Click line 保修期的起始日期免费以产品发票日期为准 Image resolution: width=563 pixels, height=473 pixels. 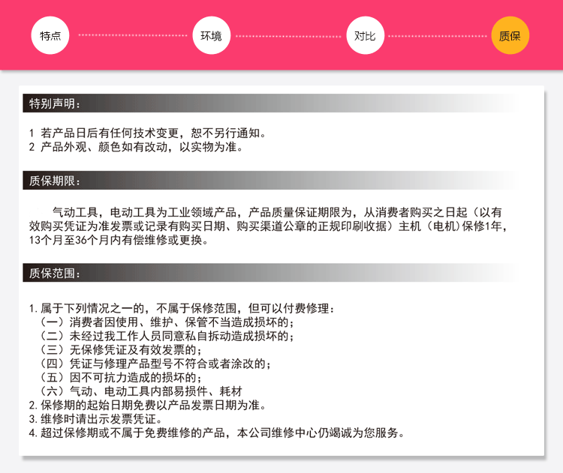pos(148,406)
